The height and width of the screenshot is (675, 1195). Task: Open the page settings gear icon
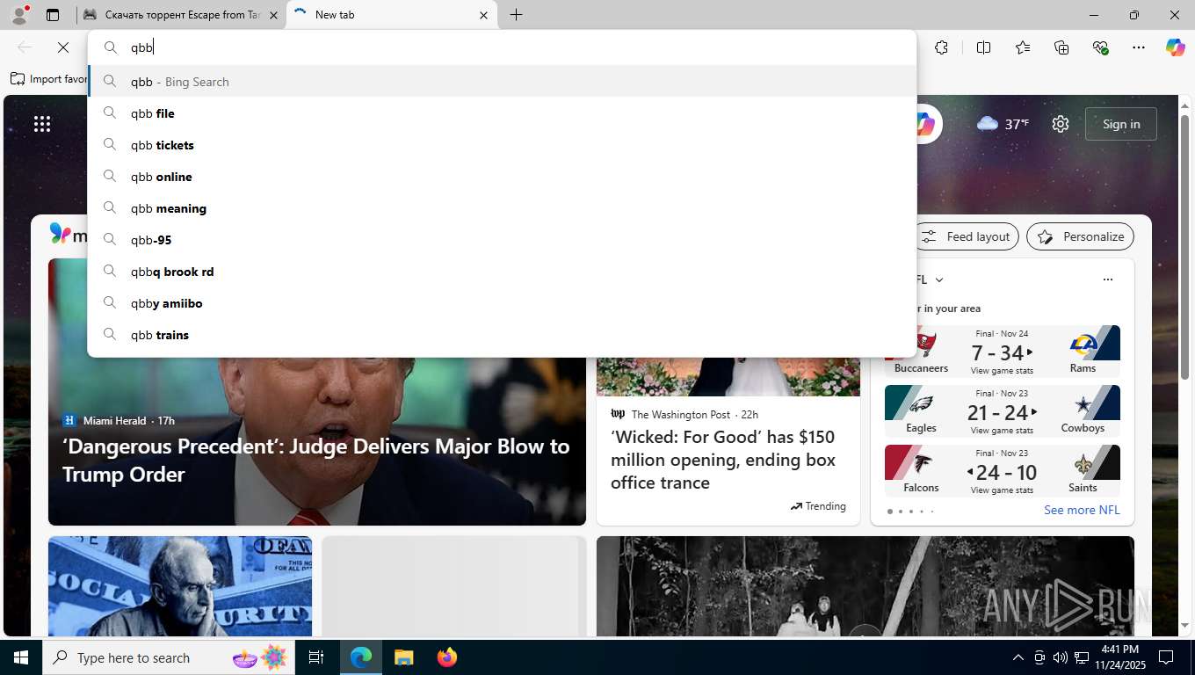(x=1061, y=124)
